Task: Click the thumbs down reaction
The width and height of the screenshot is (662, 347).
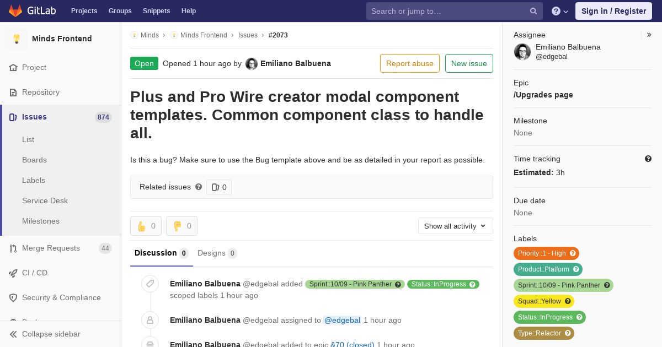Action: (181, 226)
